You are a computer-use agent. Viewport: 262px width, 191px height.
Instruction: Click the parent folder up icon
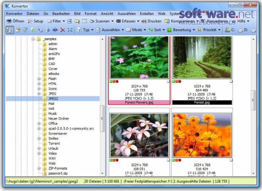coord(18,30)
